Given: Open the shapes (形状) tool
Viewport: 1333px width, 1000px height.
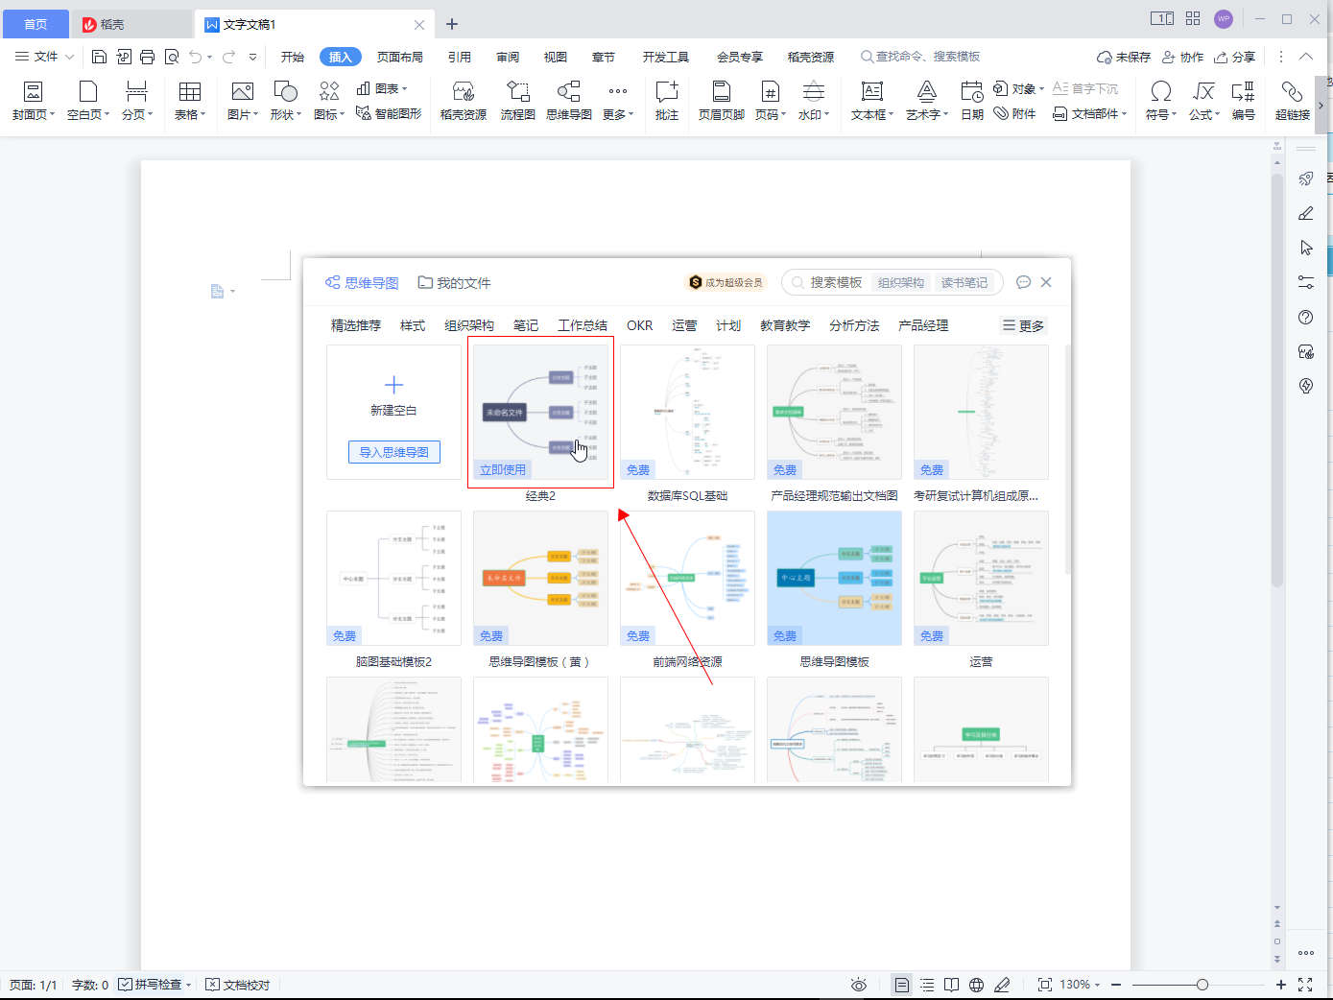Looking at the screenshot, I should 285,101.
